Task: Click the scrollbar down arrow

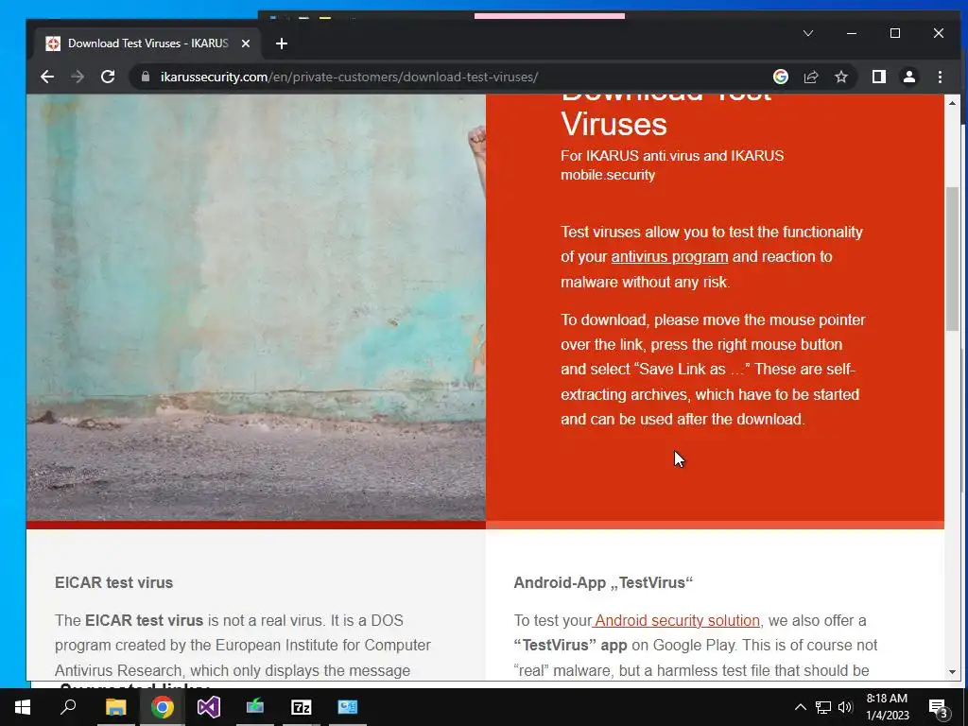Action: click(x=952, y=672)
